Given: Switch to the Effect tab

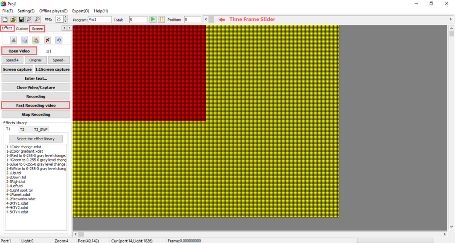Looking at the screenshot, I should pos(7,28).
